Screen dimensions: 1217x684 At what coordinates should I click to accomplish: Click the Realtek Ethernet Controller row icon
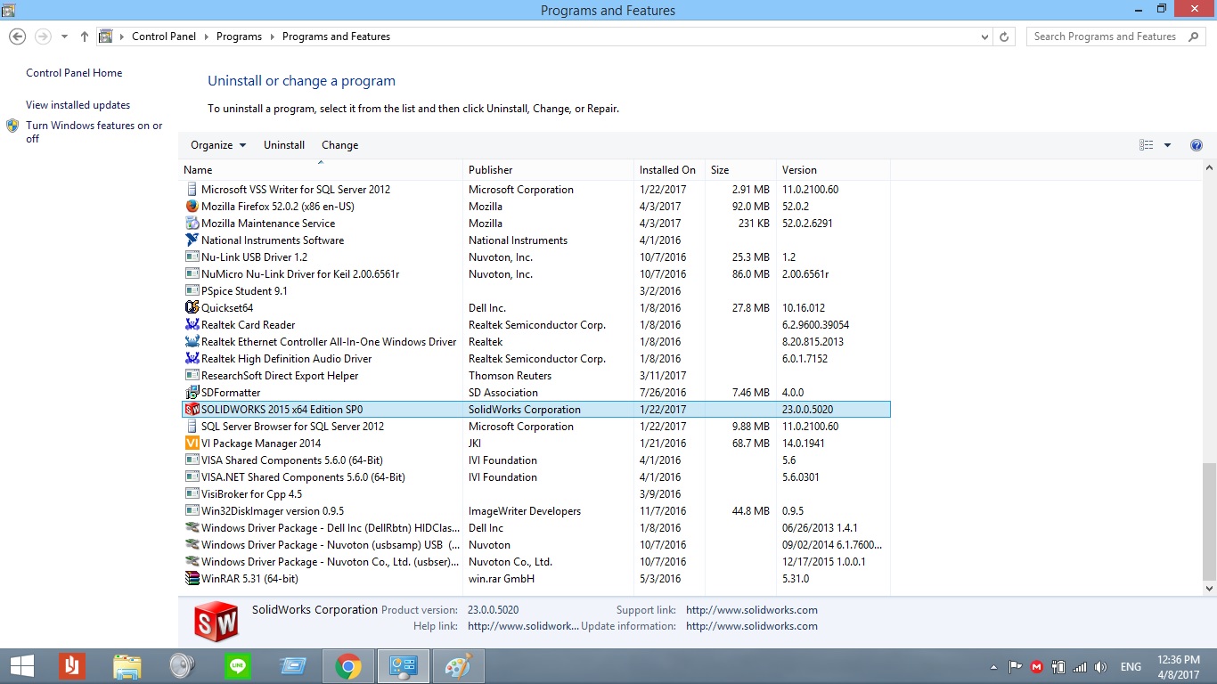(x=192, y=342)
